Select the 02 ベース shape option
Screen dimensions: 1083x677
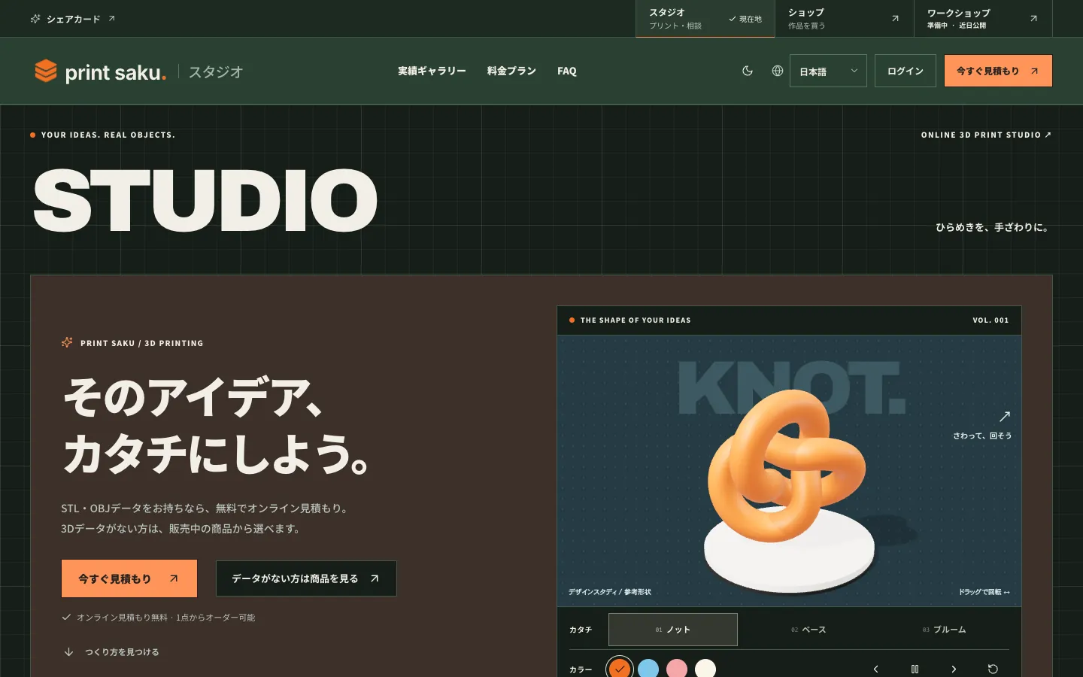[x=808, y=630]
